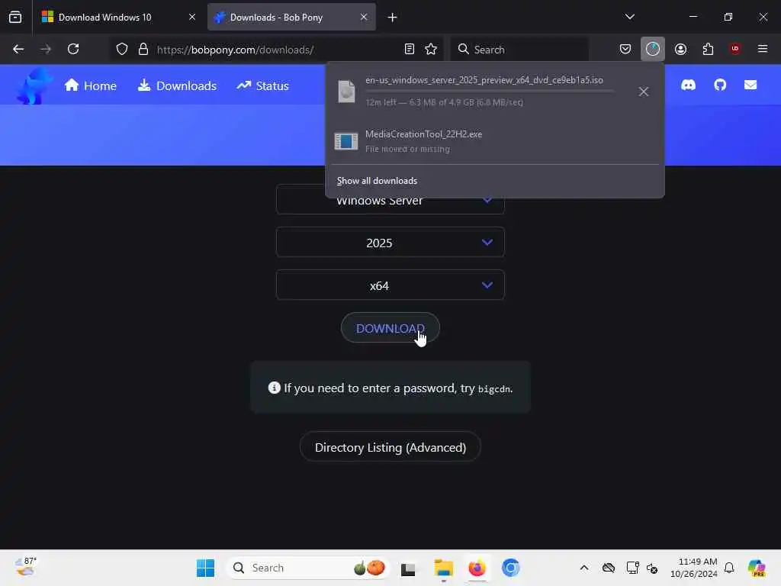
Task: Click 'File moved or missing' text
Action: (407, 149)
